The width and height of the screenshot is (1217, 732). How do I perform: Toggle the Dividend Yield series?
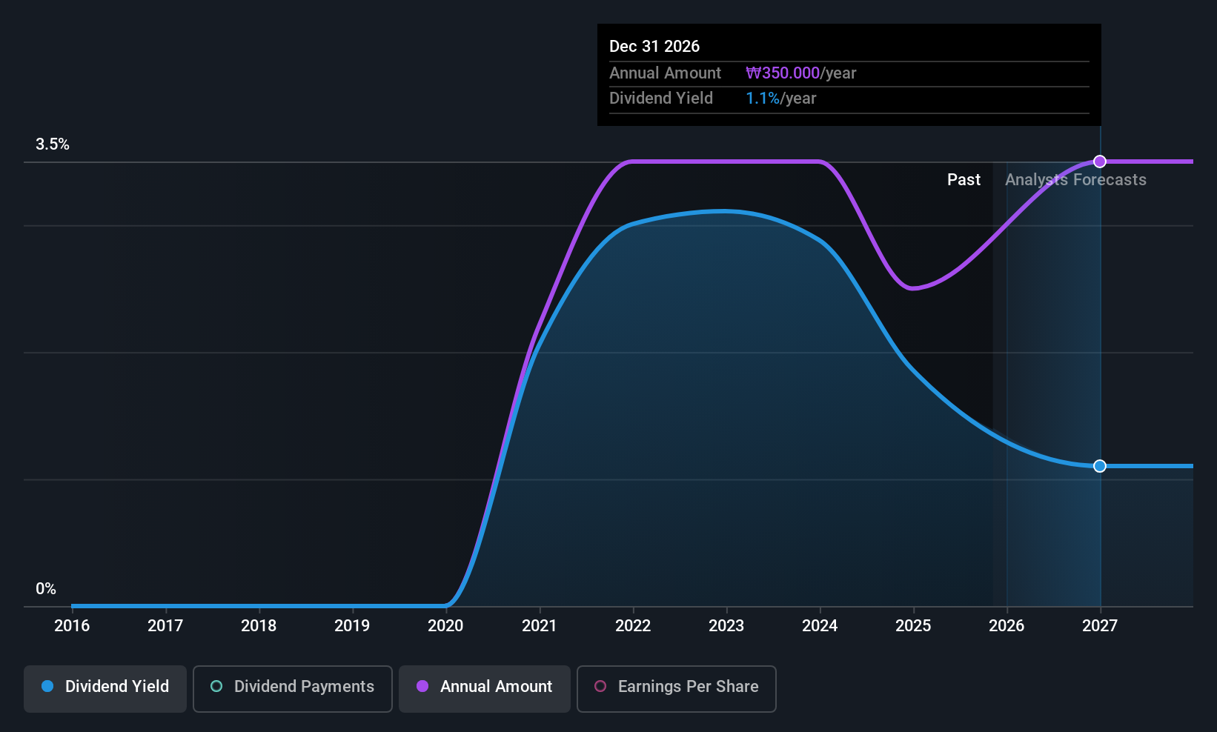[x=105, y=688]
